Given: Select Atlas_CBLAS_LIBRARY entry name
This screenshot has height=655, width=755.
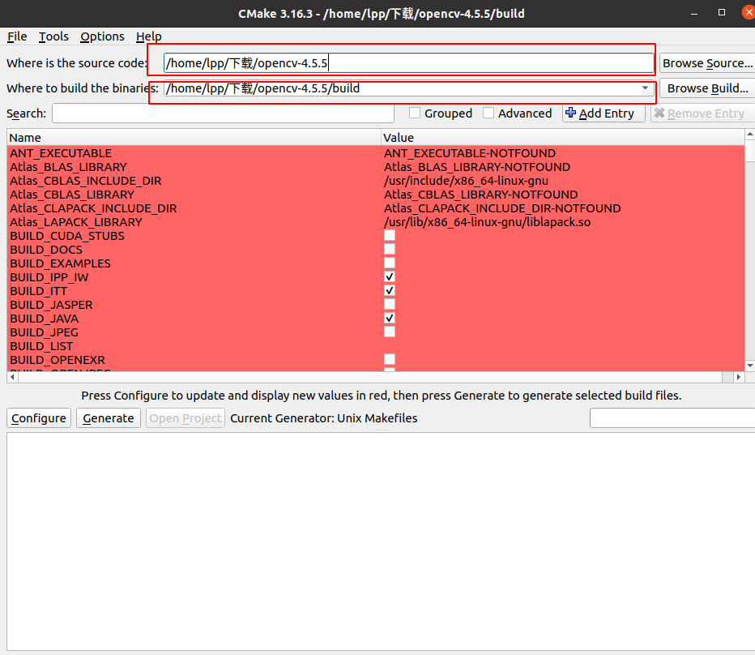Looking at the screenshot, I should (72, 195).
